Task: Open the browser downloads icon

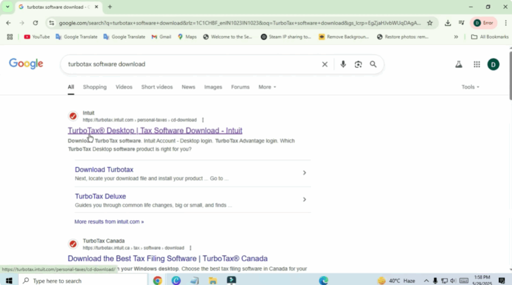Action: pos(447,23)
